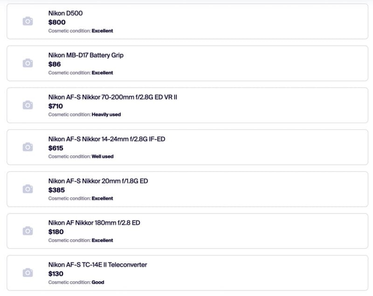This screenshot has width=373, height=296.
Task: Click camera placeholder for 70-200mm f/2.8G lens
Action: click(28, 105)
